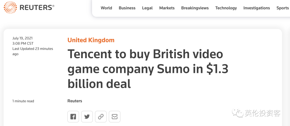Go to the Legal section
290x126 pixels.
coord(147,8)
